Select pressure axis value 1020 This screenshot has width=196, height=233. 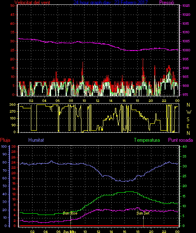pos(186,15)
